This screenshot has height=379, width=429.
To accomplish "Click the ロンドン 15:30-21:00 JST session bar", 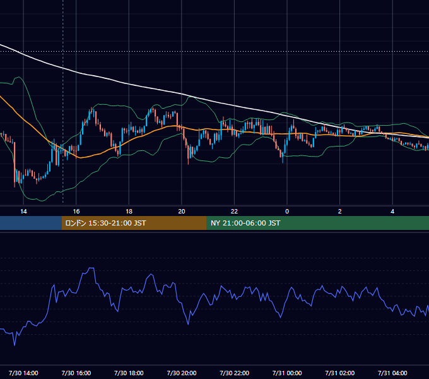I will point(134,223).
